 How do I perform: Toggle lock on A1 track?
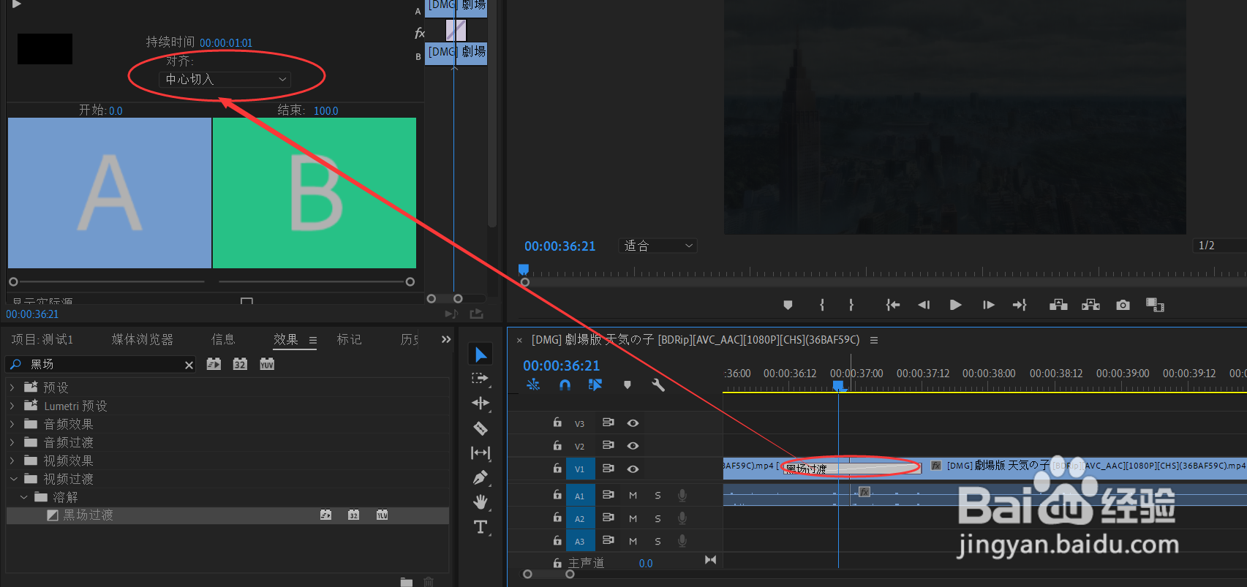[557, 495]
